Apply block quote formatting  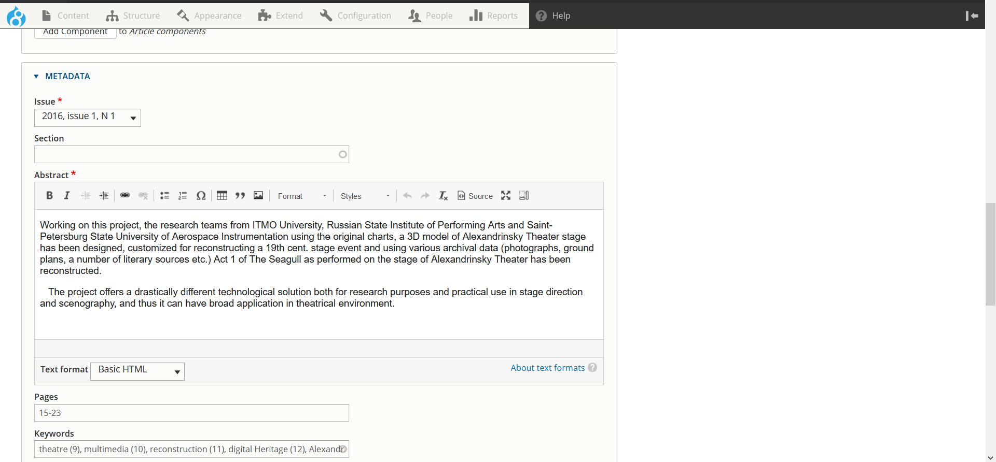click(240, 196)
